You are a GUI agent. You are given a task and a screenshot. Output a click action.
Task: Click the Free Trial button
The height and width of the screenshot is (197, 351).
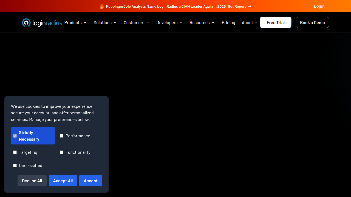pyautogui.click(x=276, y=22)
